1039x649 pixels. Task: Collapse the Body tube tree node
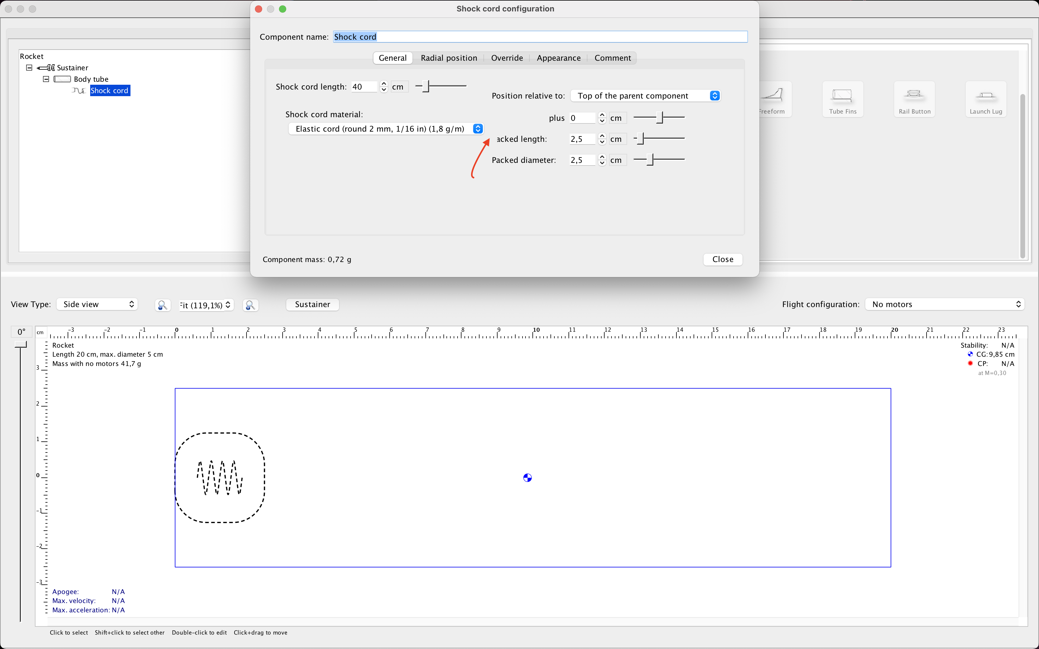[46, 78]
